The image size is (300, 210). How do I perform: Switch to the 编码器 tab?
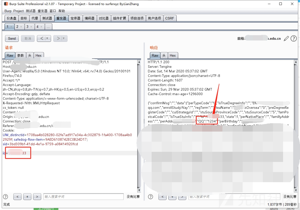click(89, 18)
